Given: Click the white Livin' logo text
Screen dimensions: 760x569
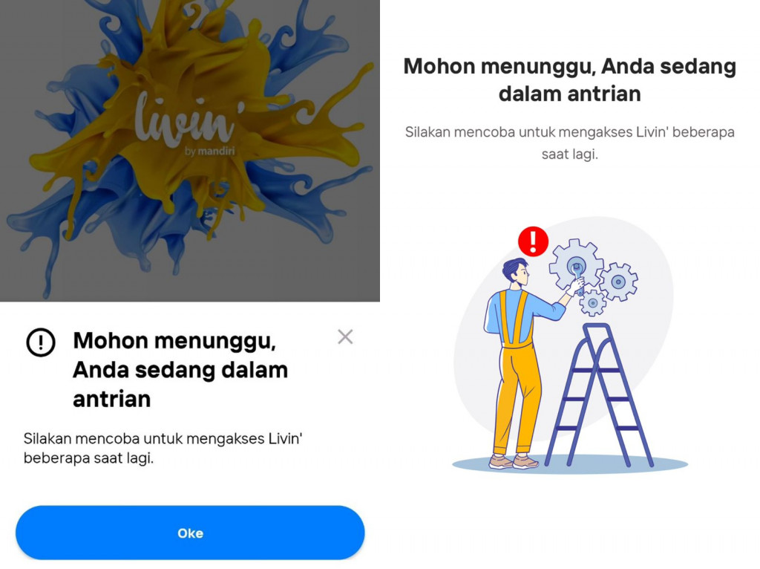Looking at the screenshot, I should pos(186,120).
